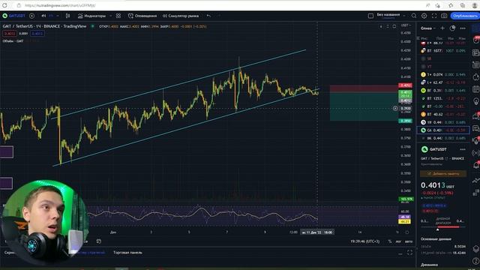Click the daily range (Дневной диапазон) bar

click(443, 226)
